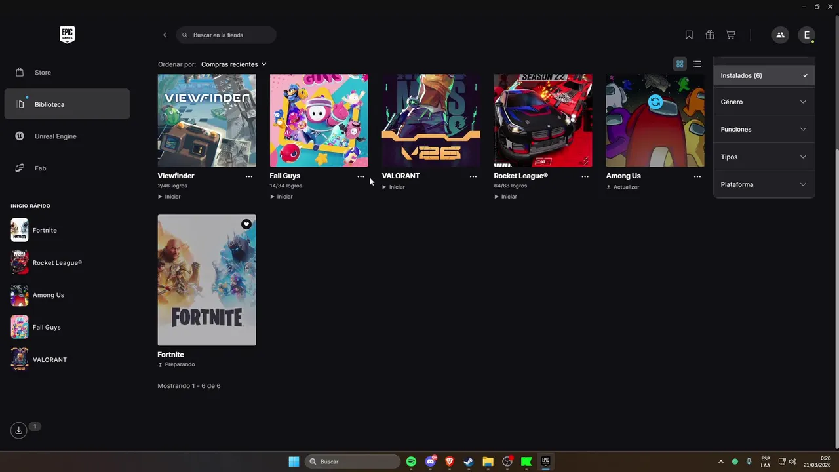Expand the Plataforma filter
Viewport: 839px width, 472px height.
coord(764,184)
